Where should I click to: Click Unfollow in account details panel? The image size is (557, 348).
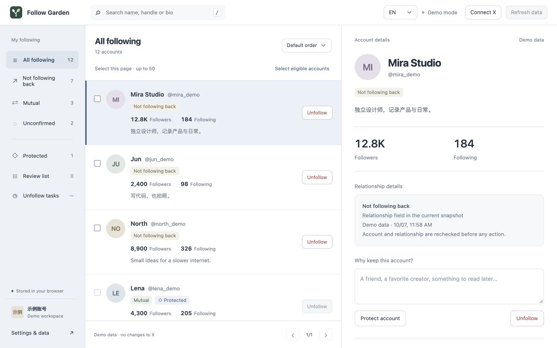(x=527, y=318)
